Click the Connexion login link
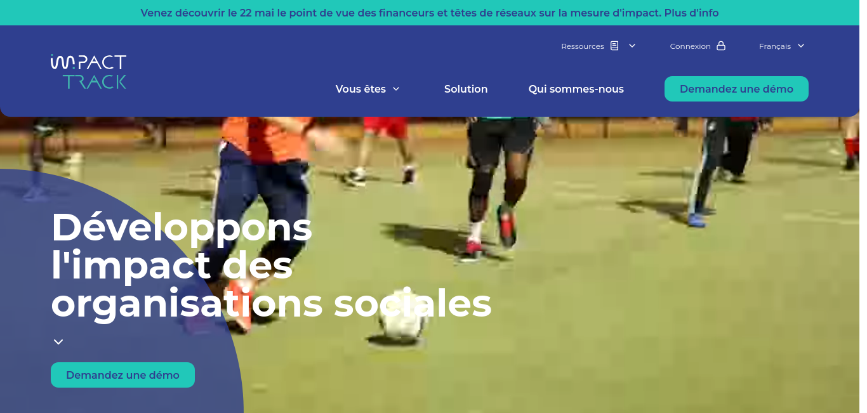 [698, 46]
